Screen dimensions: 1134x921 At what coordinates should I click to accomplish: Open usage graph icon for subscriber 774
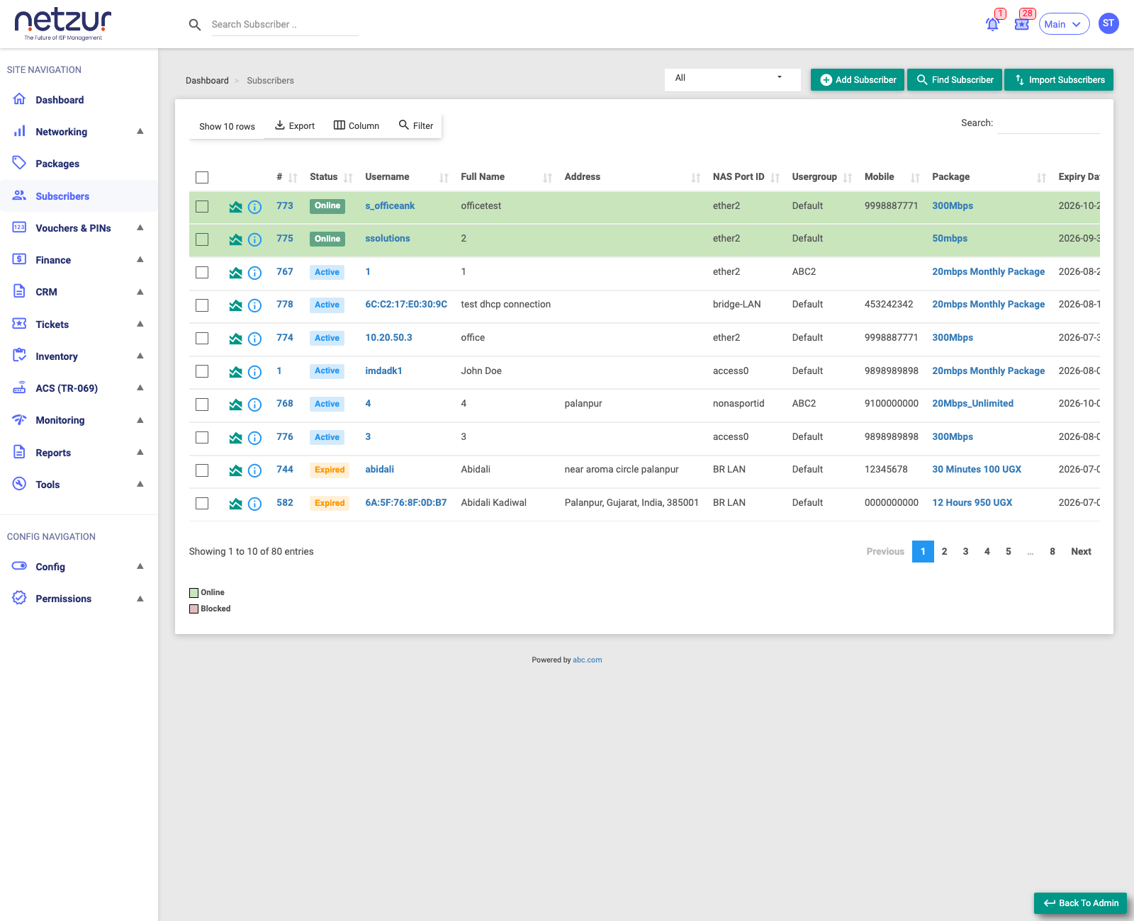(236, 339)
